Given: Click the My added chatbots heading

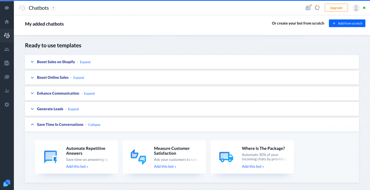Looking at the screenshot, I should pyautogui.click(x=44, y=24).
